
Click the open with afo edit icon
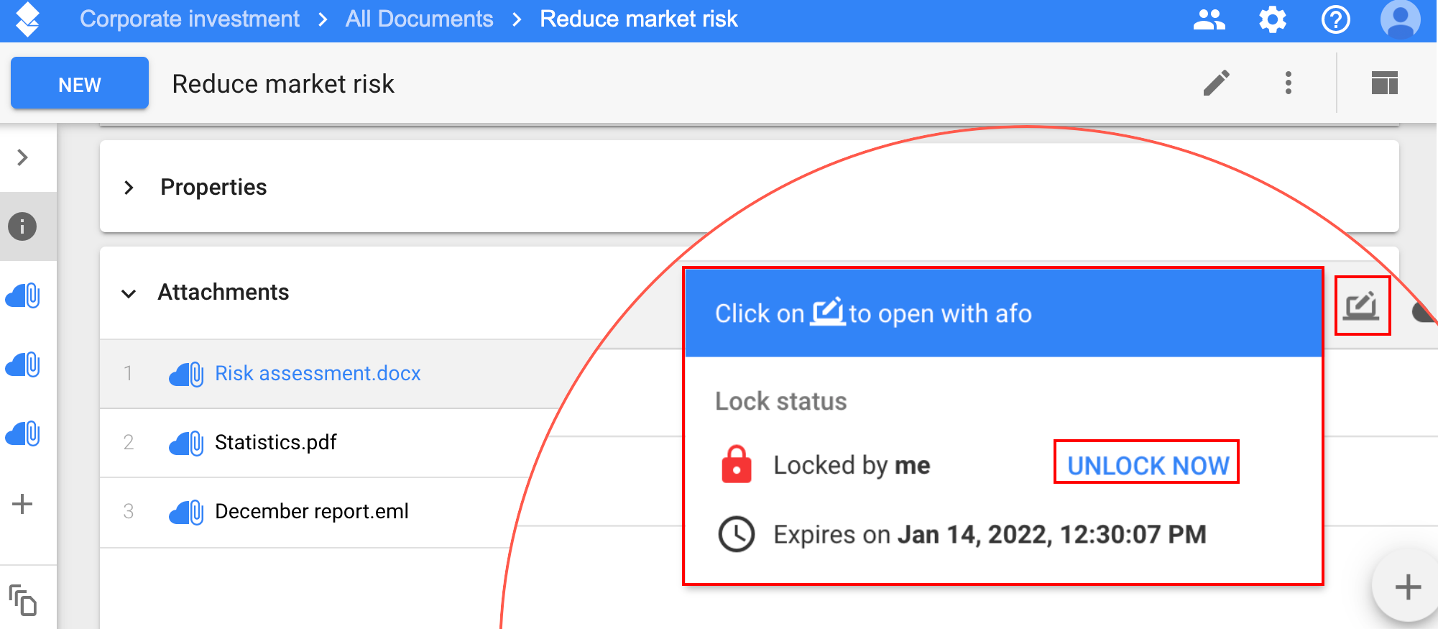(x=1362, y=306)
